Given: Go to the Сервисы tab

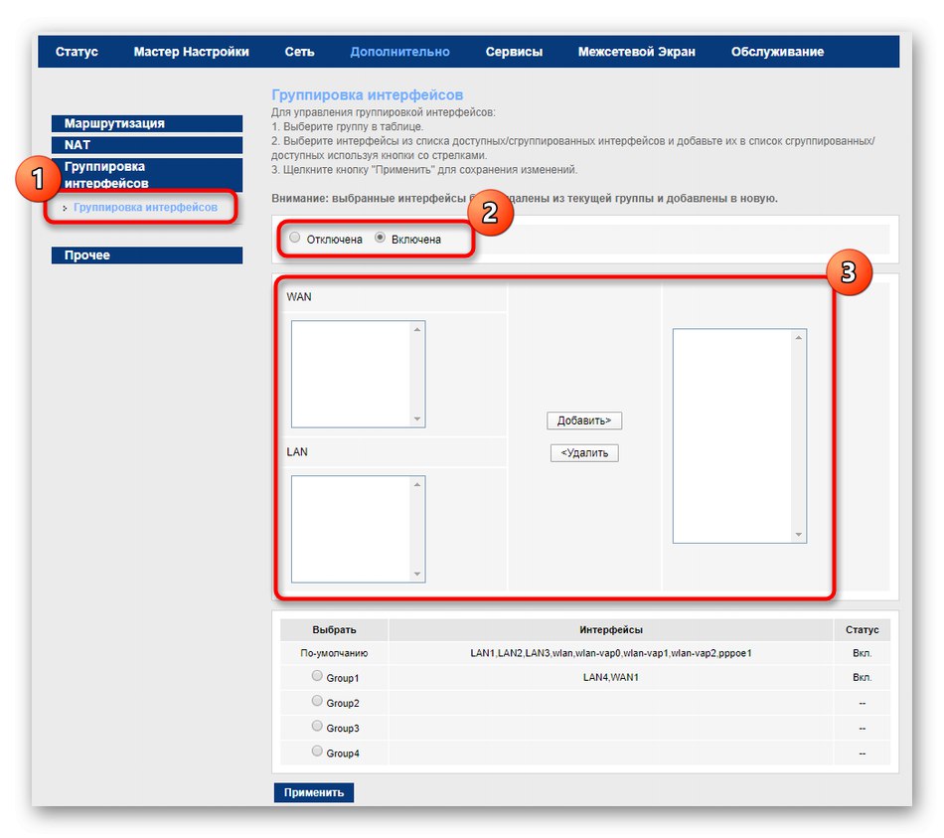Looking at the screenshot, I should pyautogui.click(x=514, y=52).
